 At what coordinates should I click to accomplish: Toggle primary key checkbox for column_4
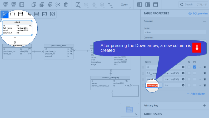point(195,85)
